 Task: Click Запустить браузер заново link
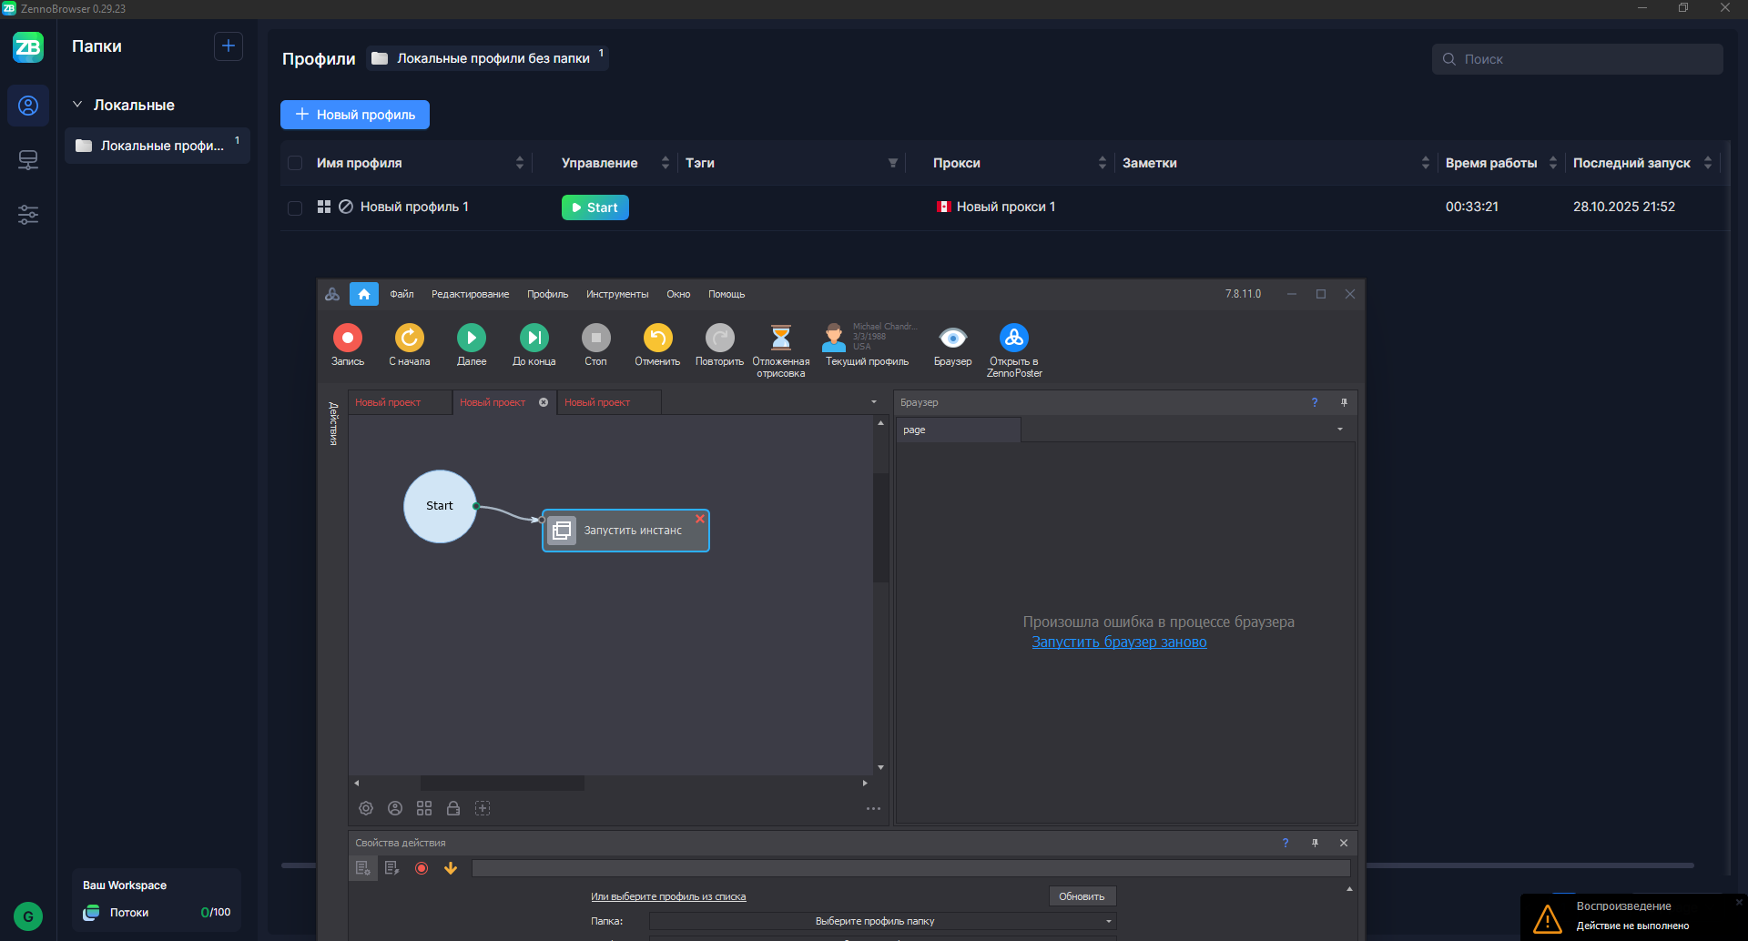(1119, 643)
